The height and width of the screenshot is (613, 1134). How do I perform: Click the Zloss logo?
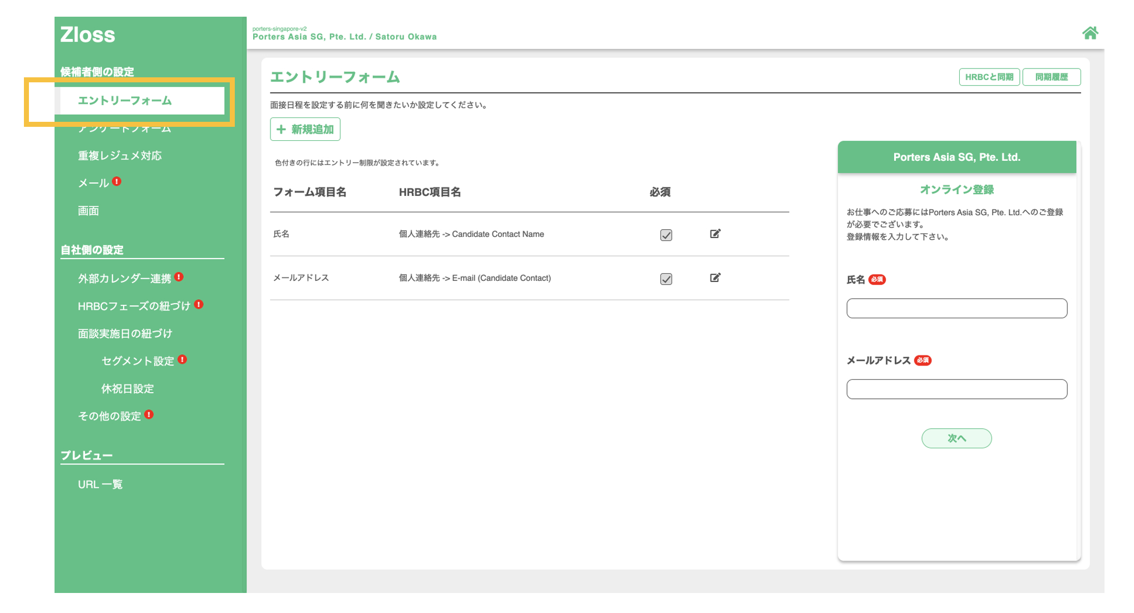pos(87,34)
